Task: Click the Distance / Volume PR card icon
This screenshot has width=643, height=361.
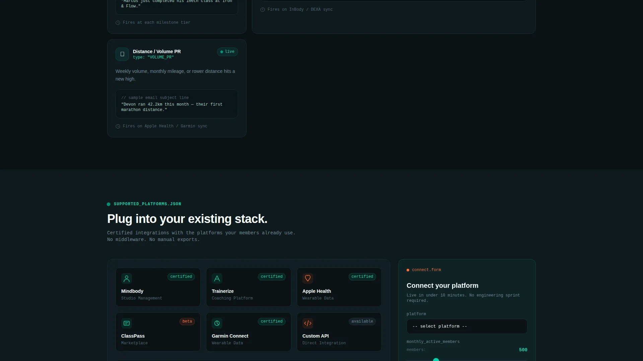Action: pyautogui.click(x=122, y=54)
